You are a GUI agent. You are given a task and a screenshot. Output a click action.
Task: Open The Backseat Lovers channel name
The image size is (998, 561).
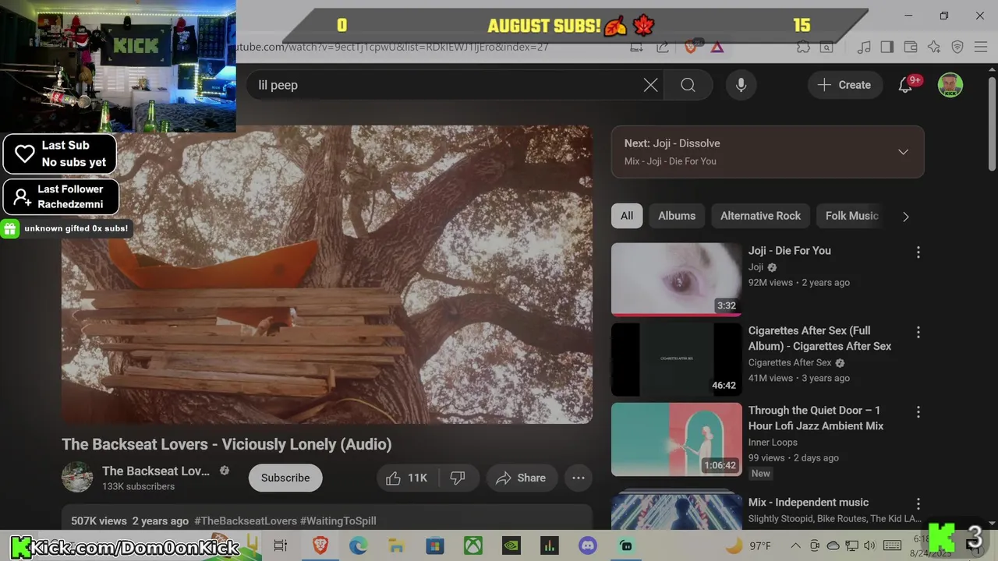(x=156, y=471)
